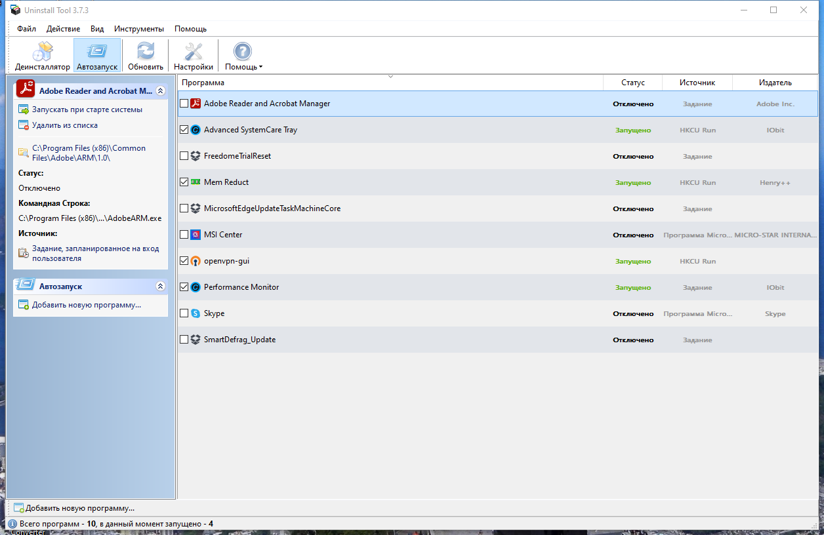Sort the list by the Программа column

click(x=390, y=83)
